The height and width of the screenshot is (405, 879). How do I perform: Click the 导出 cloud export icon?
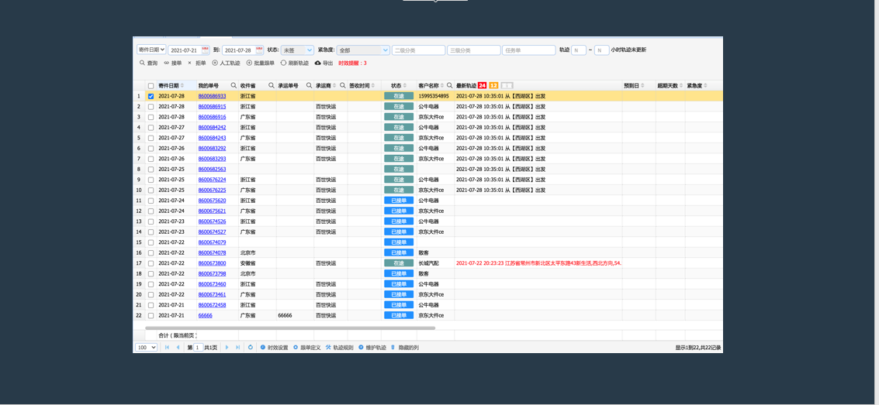coord(318,63)
